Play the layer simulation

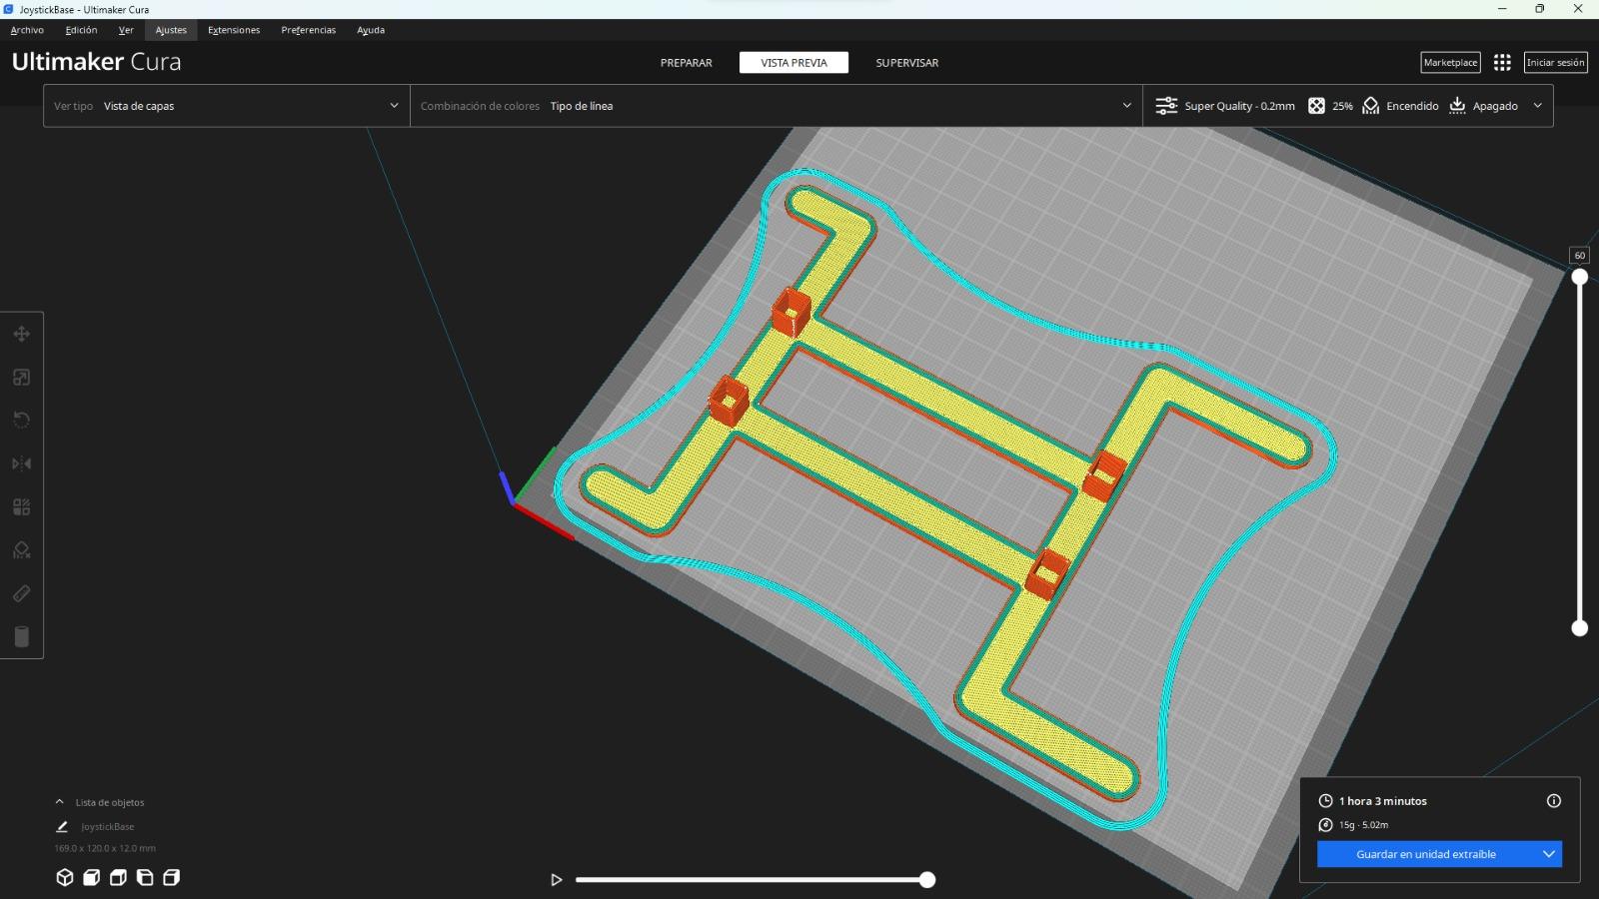pos(557,880)
